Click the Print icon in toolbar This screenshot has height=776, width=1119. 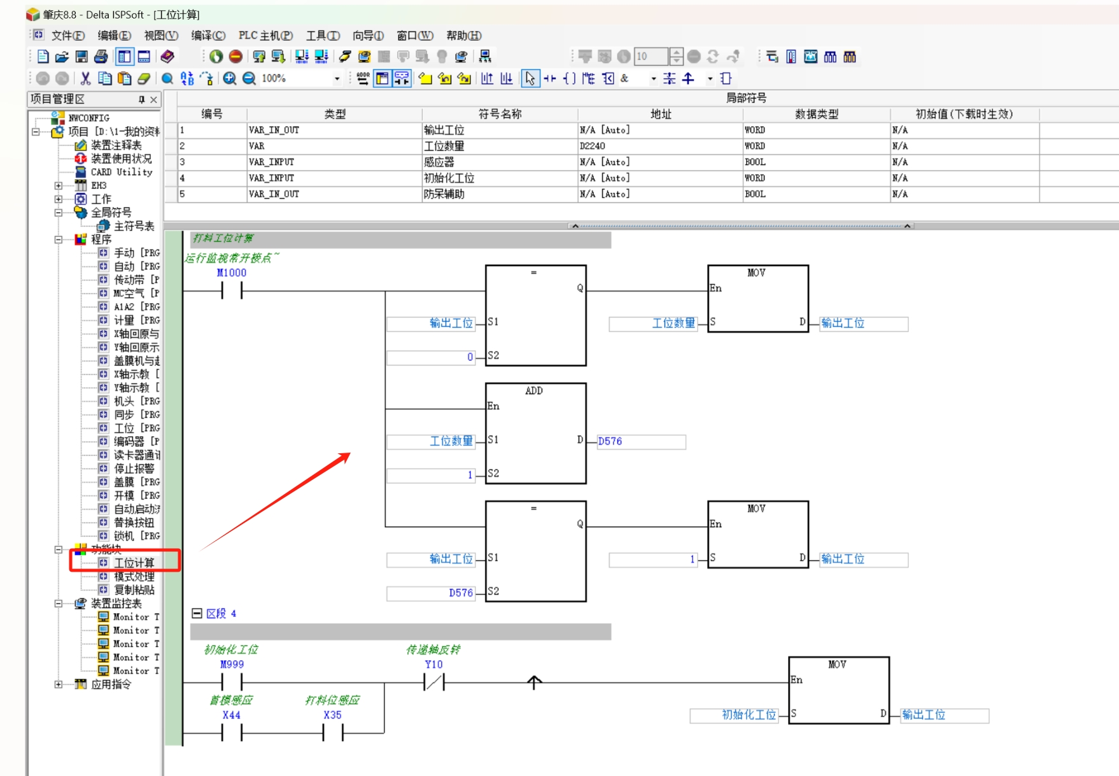pyautogui.click(x=101, y=57)
